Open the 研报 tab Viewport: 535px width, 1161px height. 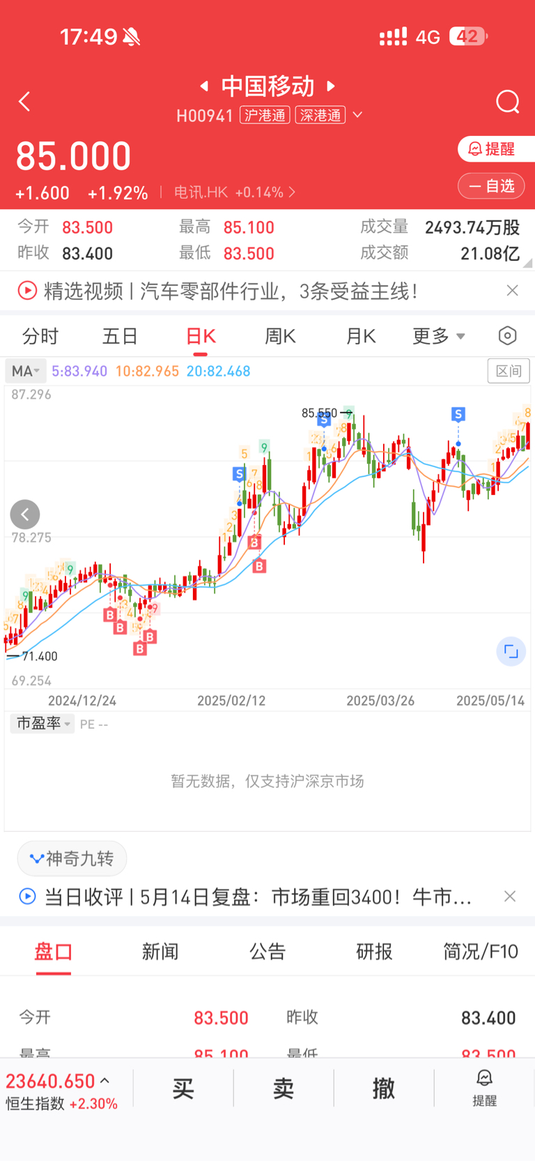coord(374,951)
